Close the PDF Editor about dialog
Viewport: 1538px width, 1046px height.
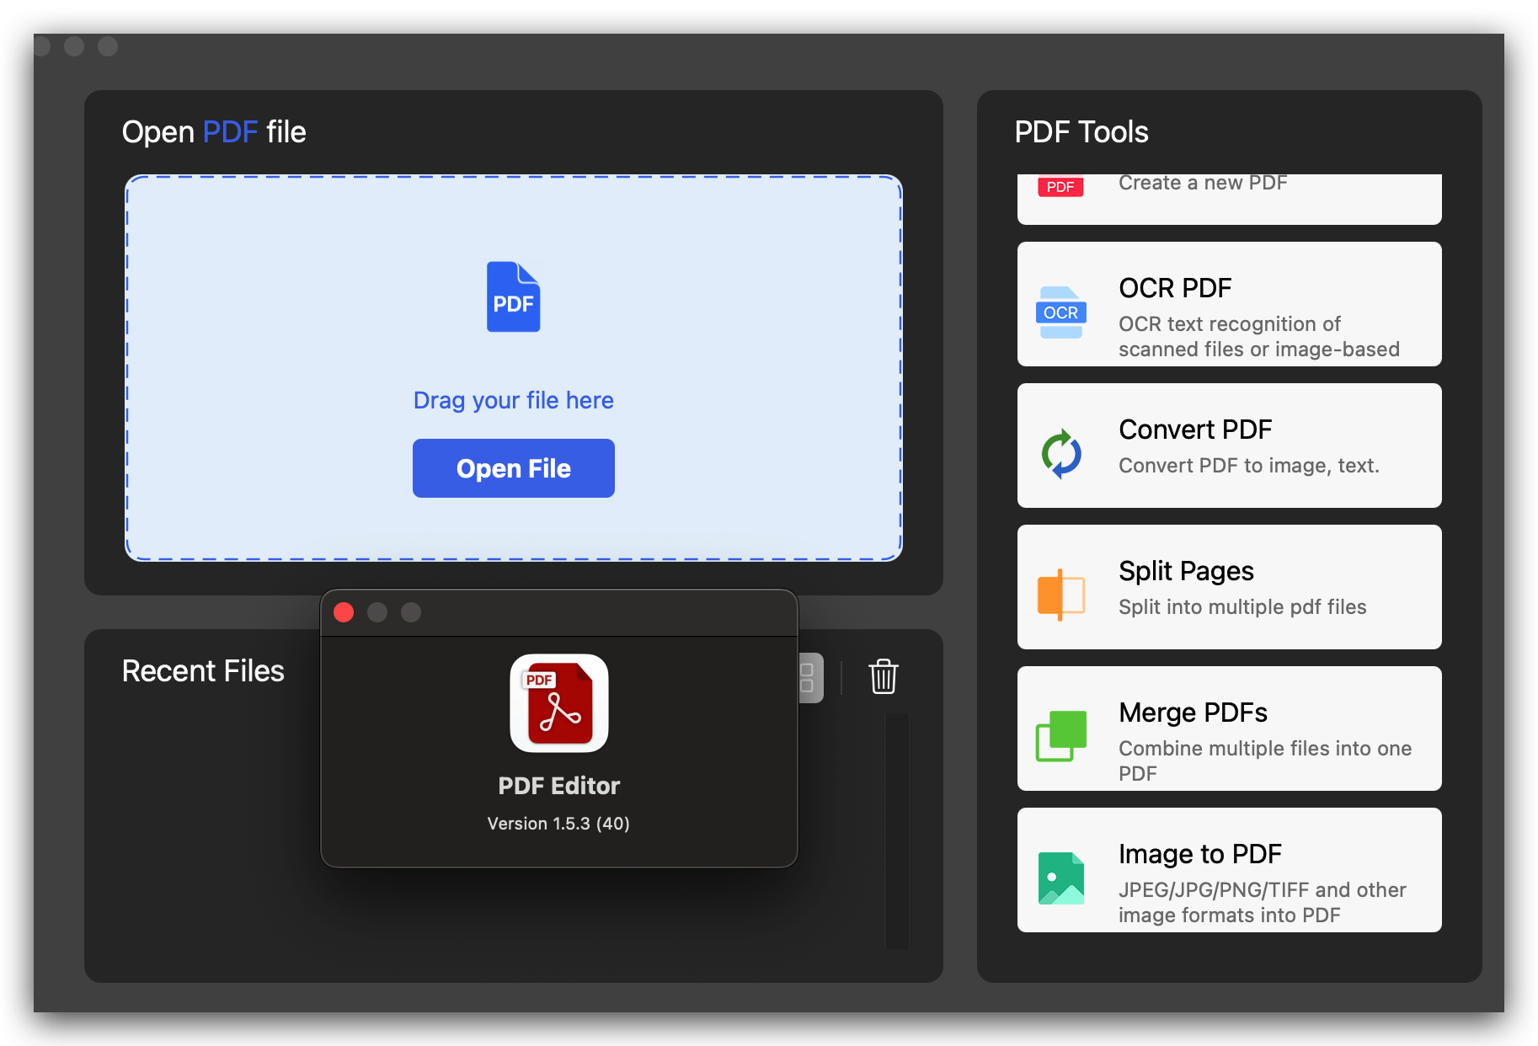point(344,612)
